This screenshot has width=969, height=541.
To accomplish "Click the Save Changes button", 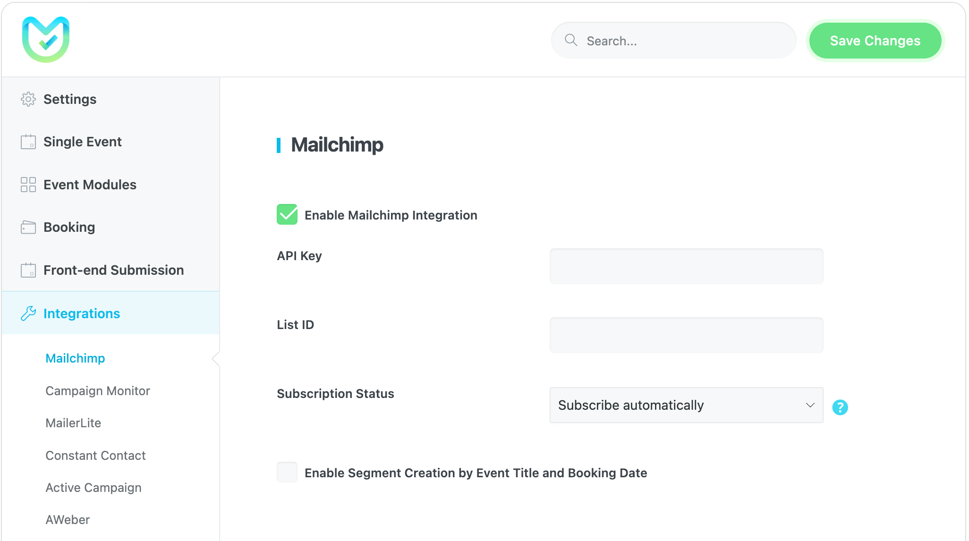I will pyautogui.click(x=875, y=41).
